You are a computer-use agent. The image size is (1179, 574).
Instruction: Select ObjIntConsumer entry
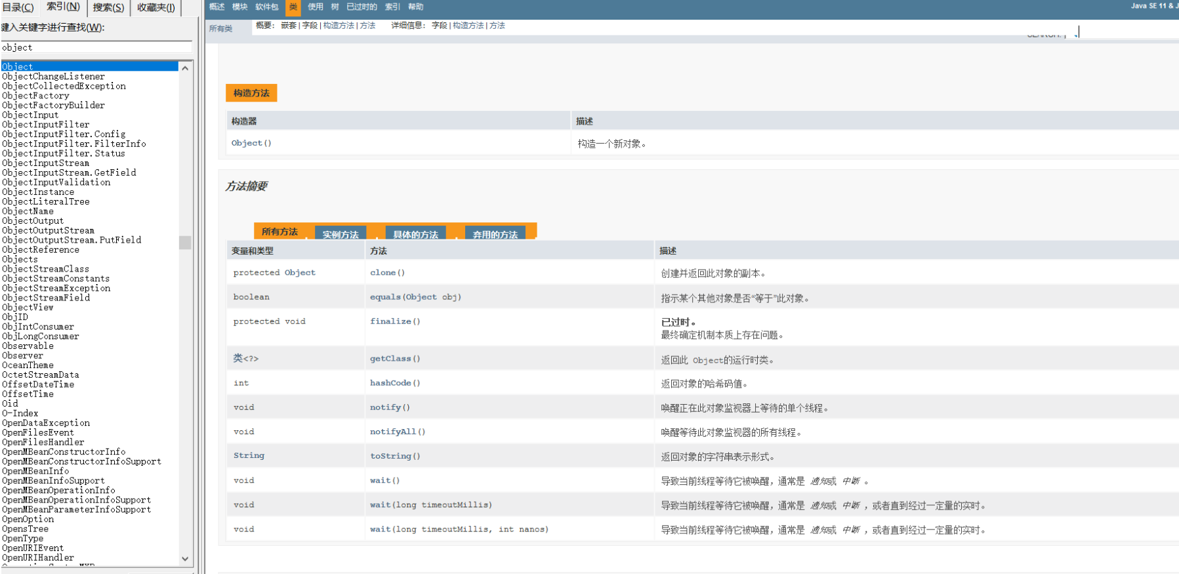38,327
